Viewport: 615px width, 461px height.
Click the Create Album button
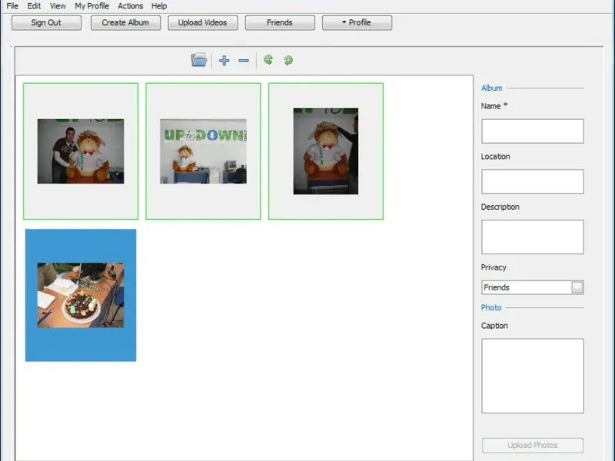coord(125,23)
